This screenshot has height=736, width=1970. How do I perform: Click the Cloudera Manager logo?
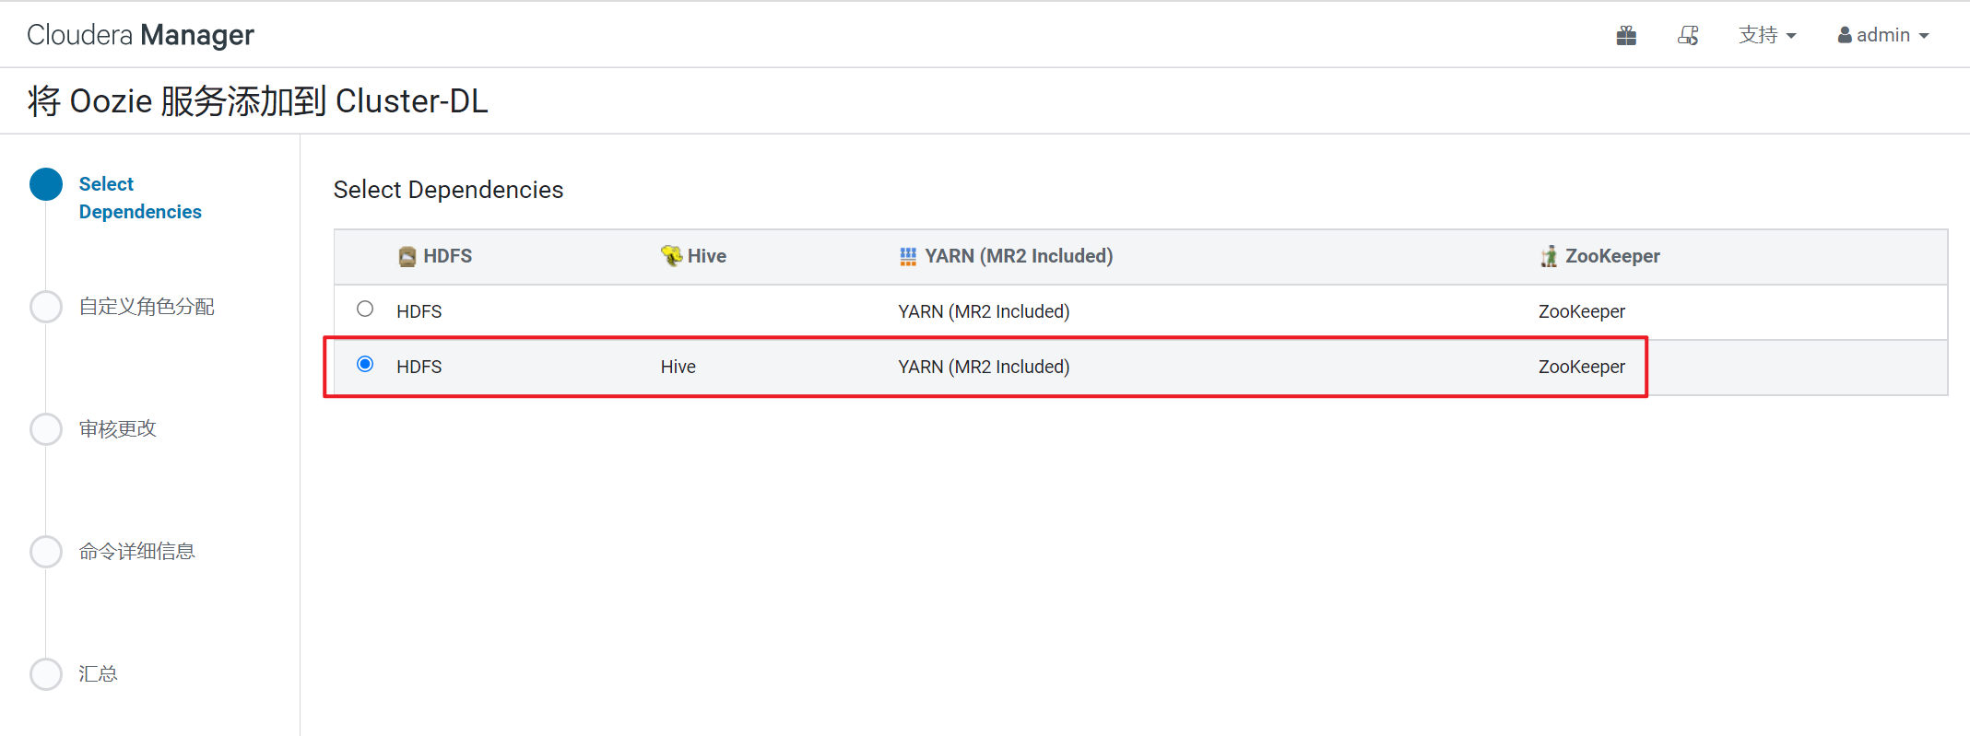[140, 35]
